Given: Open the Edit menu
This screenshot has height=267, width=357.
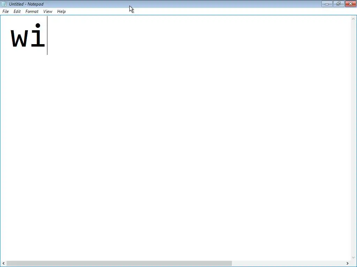Looking at the screenshot, I should point(17,11).
